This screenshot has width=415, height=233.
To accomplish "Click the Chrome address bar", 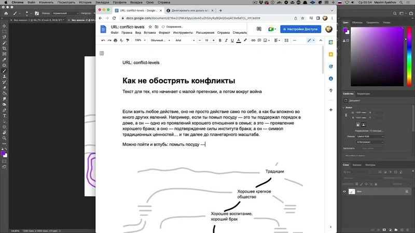I will point(206,18).
